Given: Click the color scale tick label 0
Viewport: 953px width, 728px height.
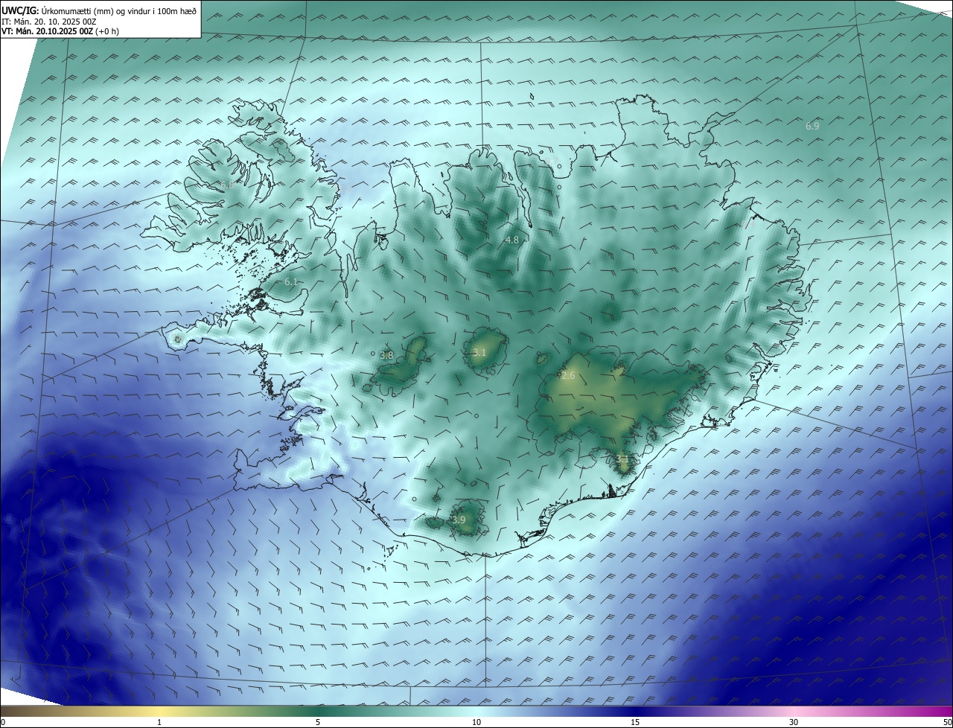Looking at the screenshot, I should [3, 722].
